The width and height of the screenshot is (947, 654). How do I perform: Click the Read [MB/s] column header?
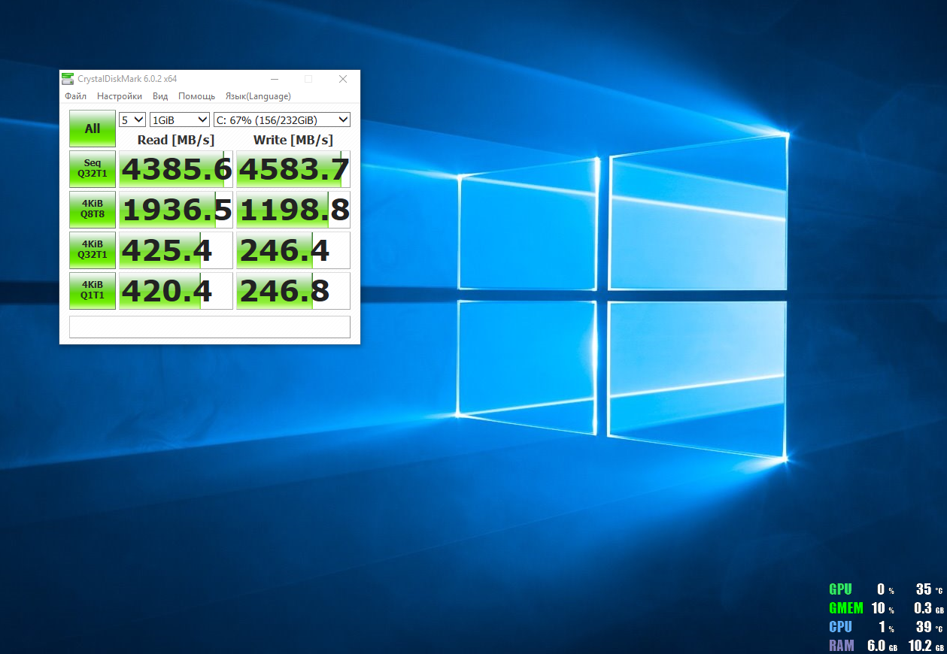coord(176,140)
